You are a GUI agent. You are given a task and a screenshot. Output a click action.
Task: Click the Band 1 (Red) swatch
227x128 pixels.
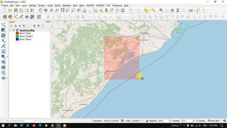17,33
